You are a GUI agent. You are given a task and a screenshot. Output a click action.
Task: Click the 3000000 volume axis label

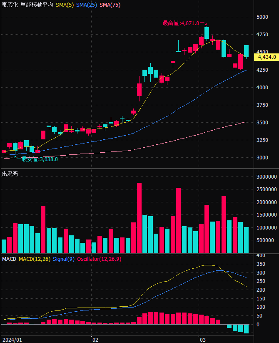pyautogui.click(x=267, y=177)
